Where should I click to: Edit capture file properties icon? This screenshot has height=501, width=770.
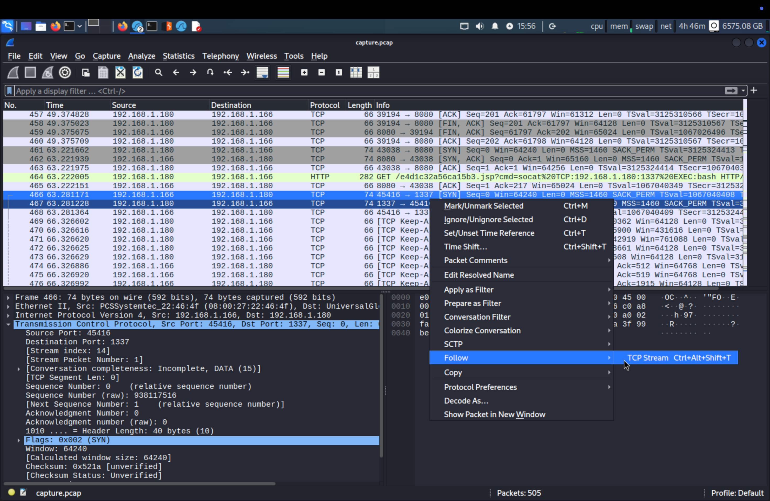pyautogui.click(x=23, y=492)
